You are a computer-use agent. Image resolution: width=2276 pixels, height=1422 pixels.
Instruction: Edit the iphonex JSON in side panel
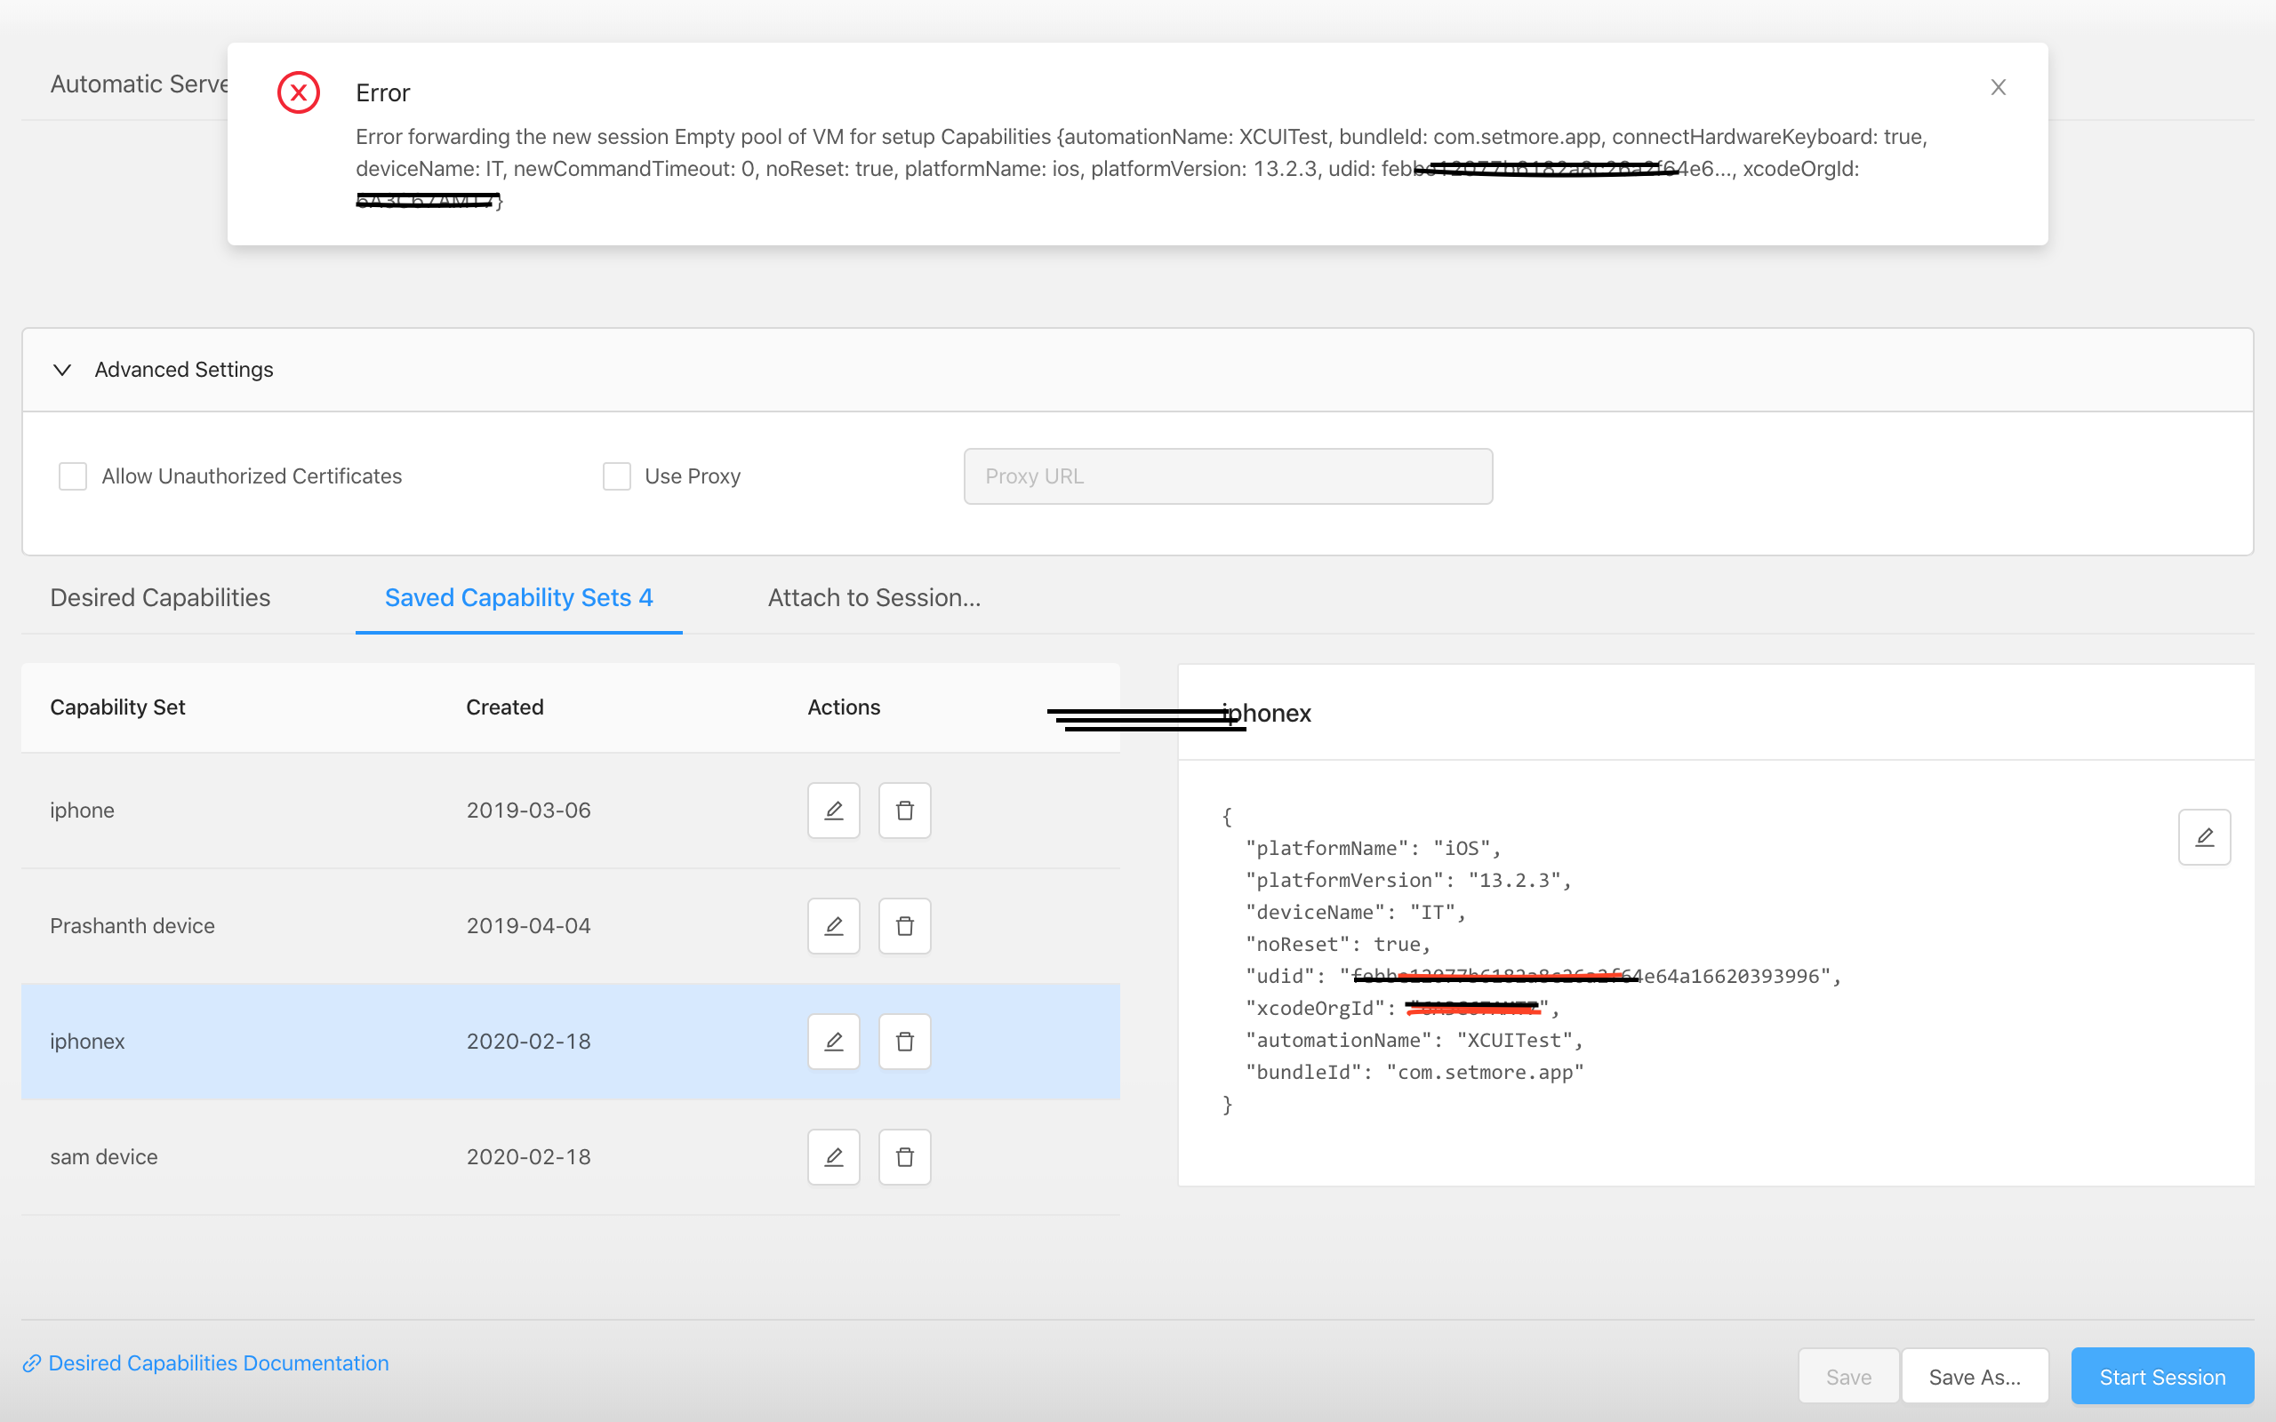2205,836
